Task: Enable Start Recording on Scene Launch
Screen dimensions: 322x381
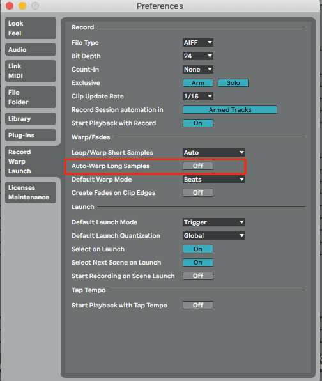Action: (198, 276)
